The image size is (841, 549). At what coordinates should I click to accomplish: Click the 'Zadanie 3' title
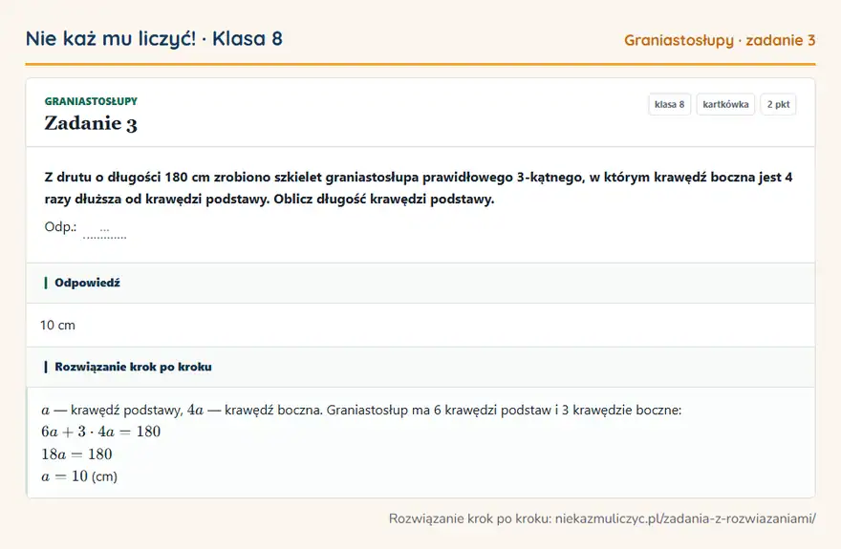click(91, 124)
